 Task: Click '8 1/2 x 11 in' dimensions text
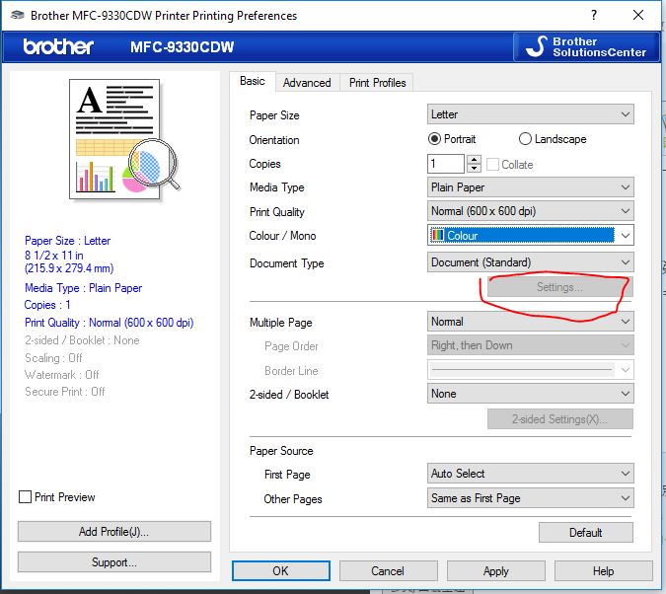click(x=54, y=256)
